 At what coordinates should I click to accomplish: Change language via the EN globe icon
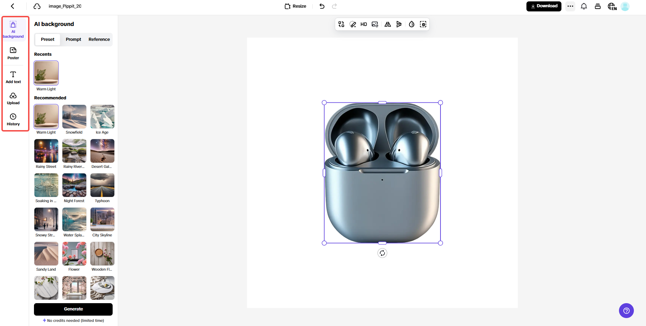(x=612, y=6)
